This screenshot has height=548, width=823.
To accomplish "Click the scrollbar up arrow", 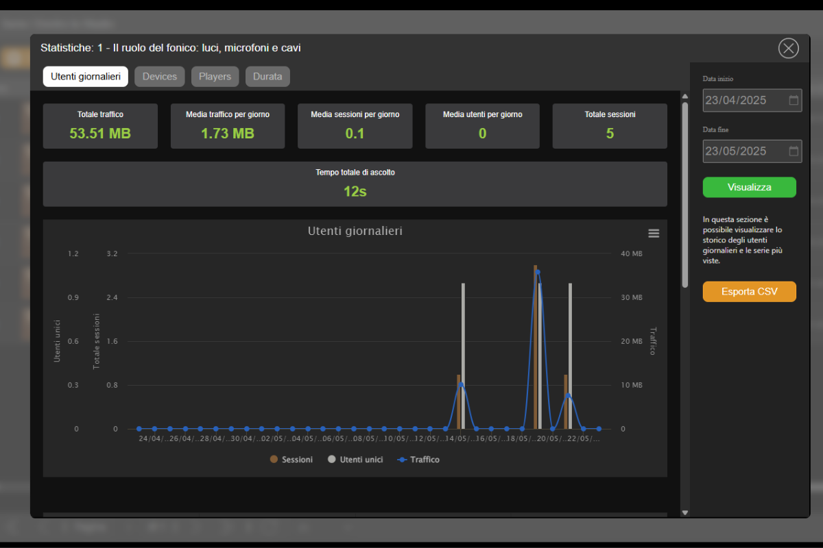I will 684,96.
